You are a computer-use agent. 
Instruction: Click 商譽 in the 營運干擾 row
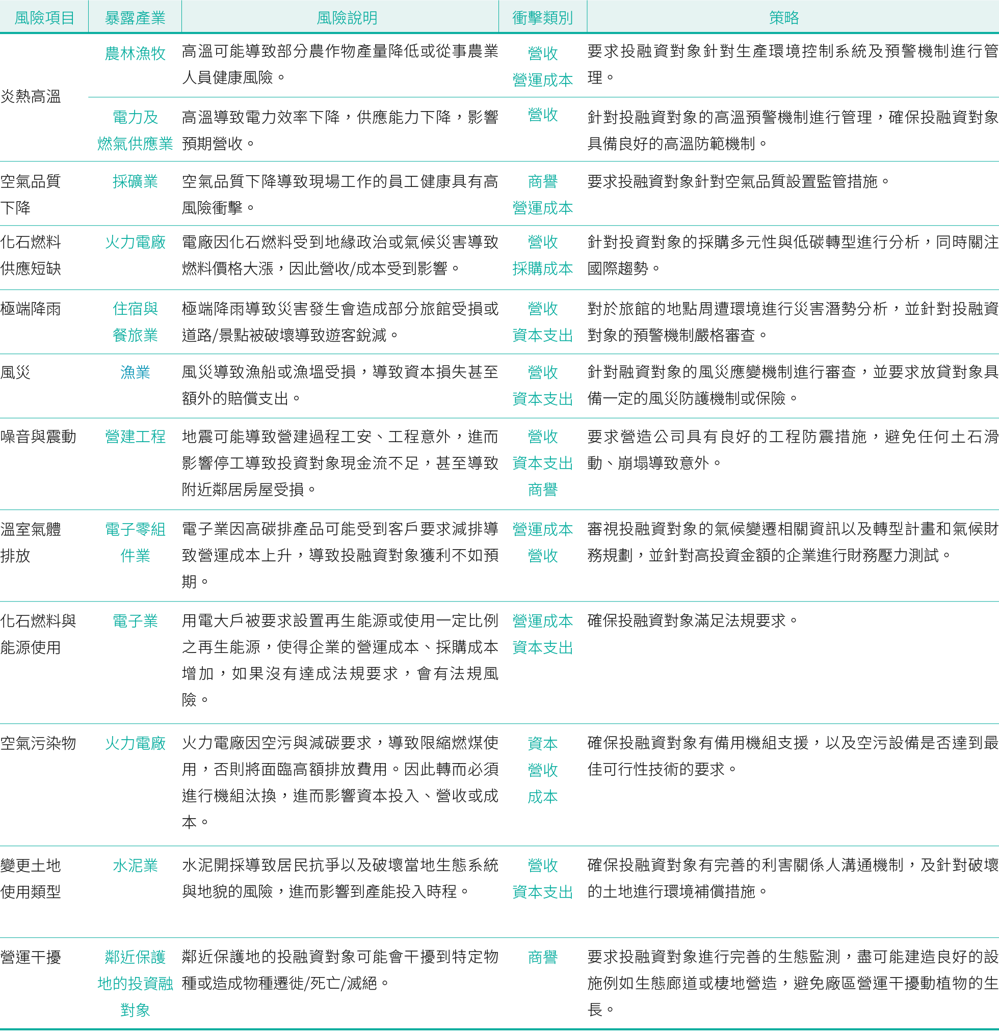point(542,957)
